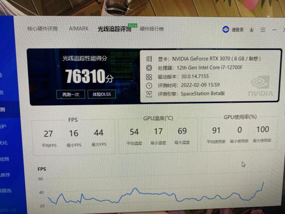Click average FPS value 27

point(48,134)
